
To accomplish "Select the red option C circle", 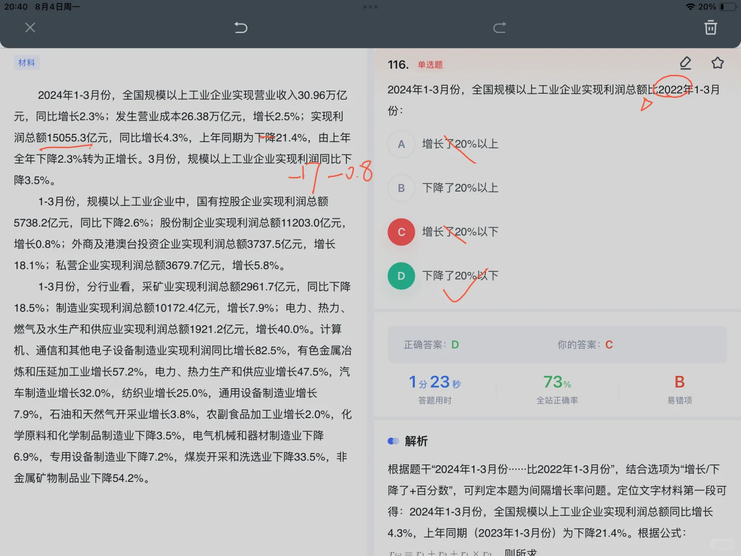I will pyautogui.click(x=401, y=232).
